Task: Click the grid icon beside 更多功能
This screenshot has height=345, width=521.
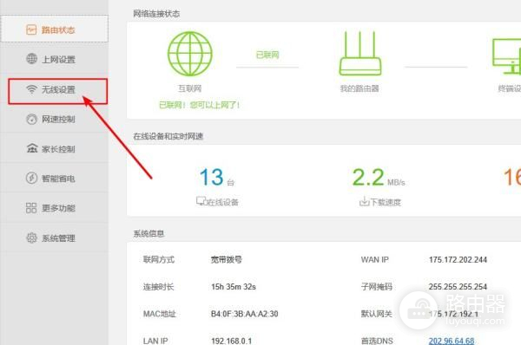Action: point(31,208)
